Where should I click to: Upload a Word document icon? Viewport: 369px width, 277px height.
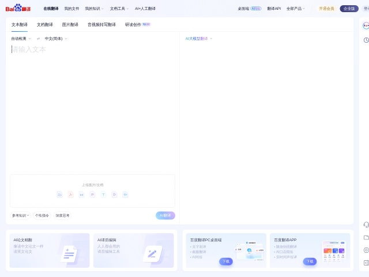(x=81, y=194)
